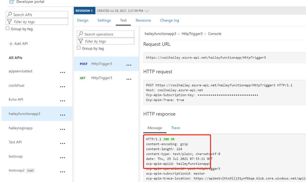Open the Change log tab
The height and width of the screenshot is (182, 306).
click(x=169, y=20)
